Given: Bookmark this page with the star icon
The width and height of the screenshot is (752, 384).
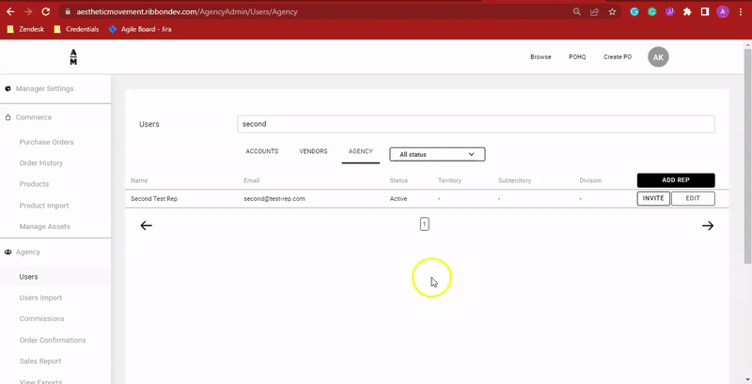Looking at the screenshot, I should point(613,11).
